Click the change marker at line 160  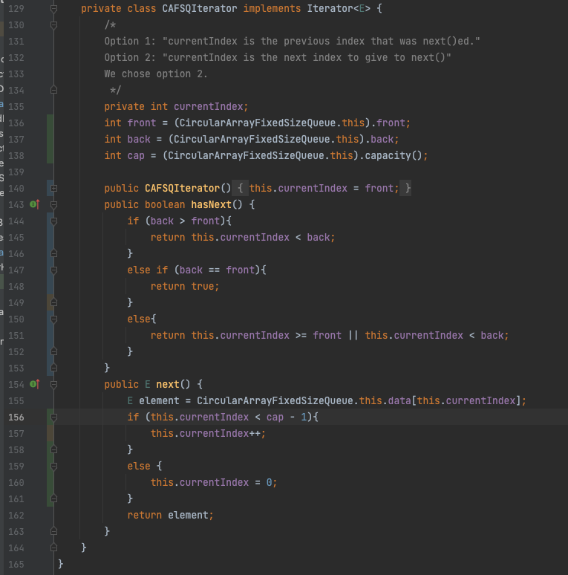[x=50, y=482]
